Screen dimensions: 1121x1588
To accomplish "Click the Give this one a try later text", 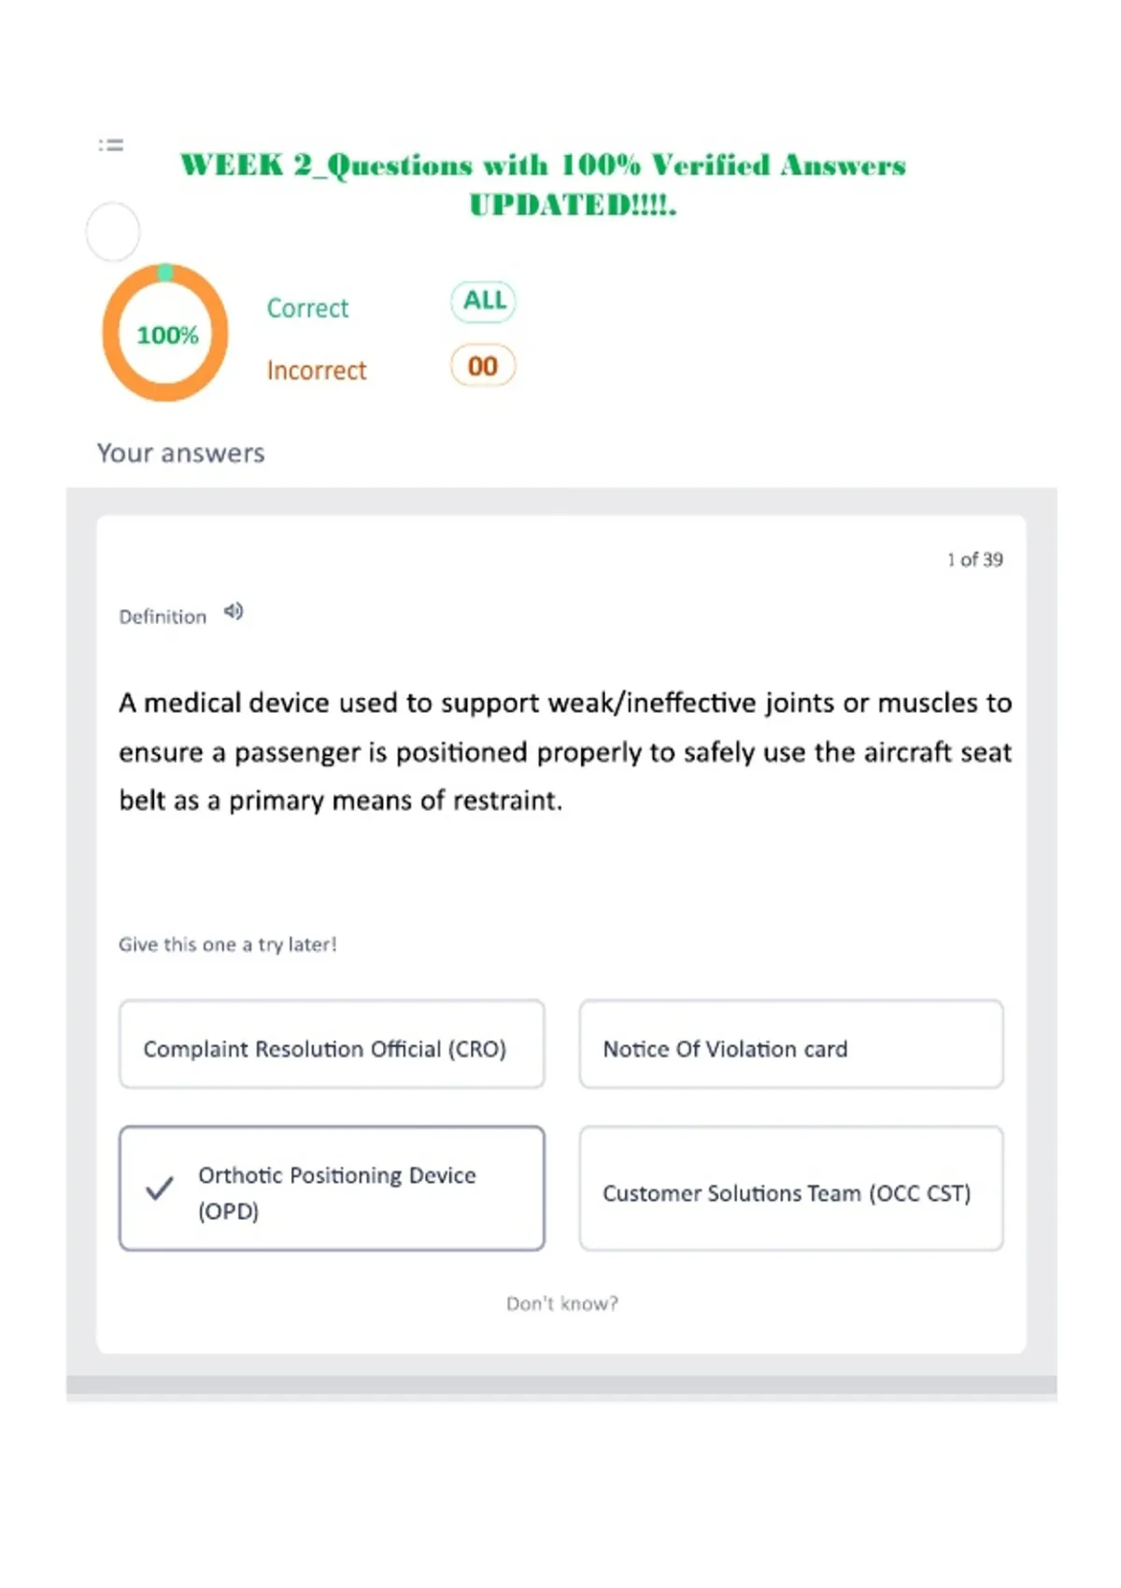I will tap(227, 944).
